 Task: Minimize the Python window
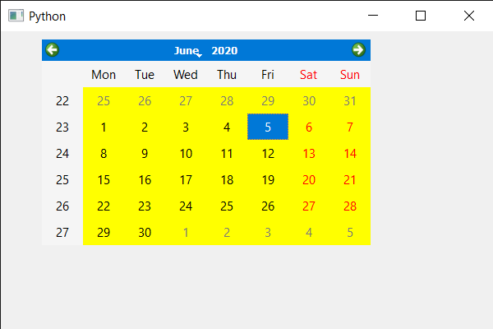tap(373, 16)
